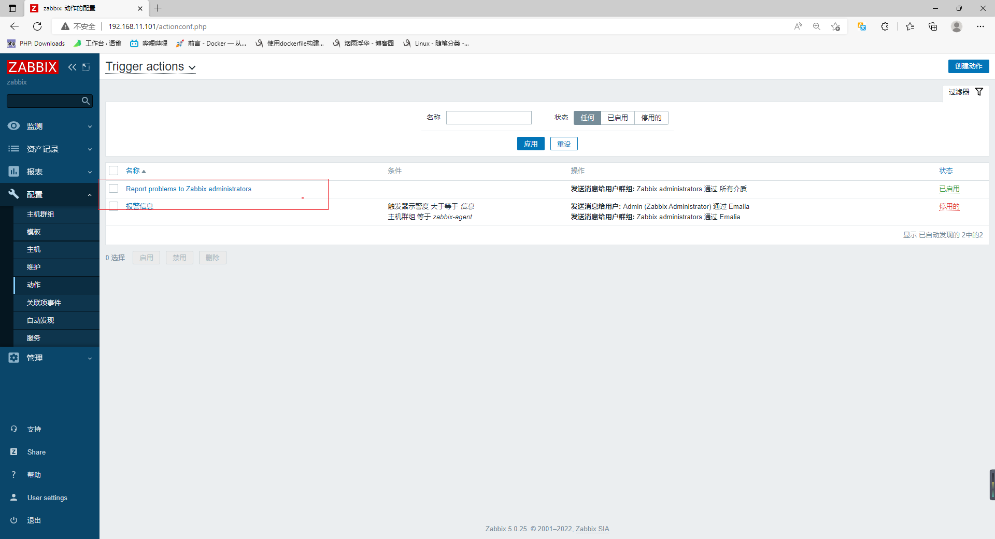Viewport: 995px width, 539px height.
Task: Click the sidebar kiosk/hide toggle icon
Action: (x=86, y=67)
